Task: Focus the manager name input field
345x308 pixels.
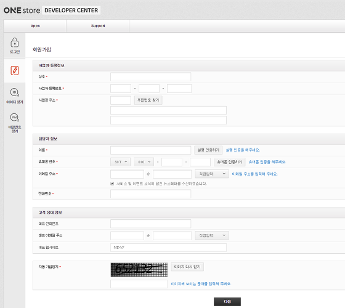Action: tap(151, 150)
